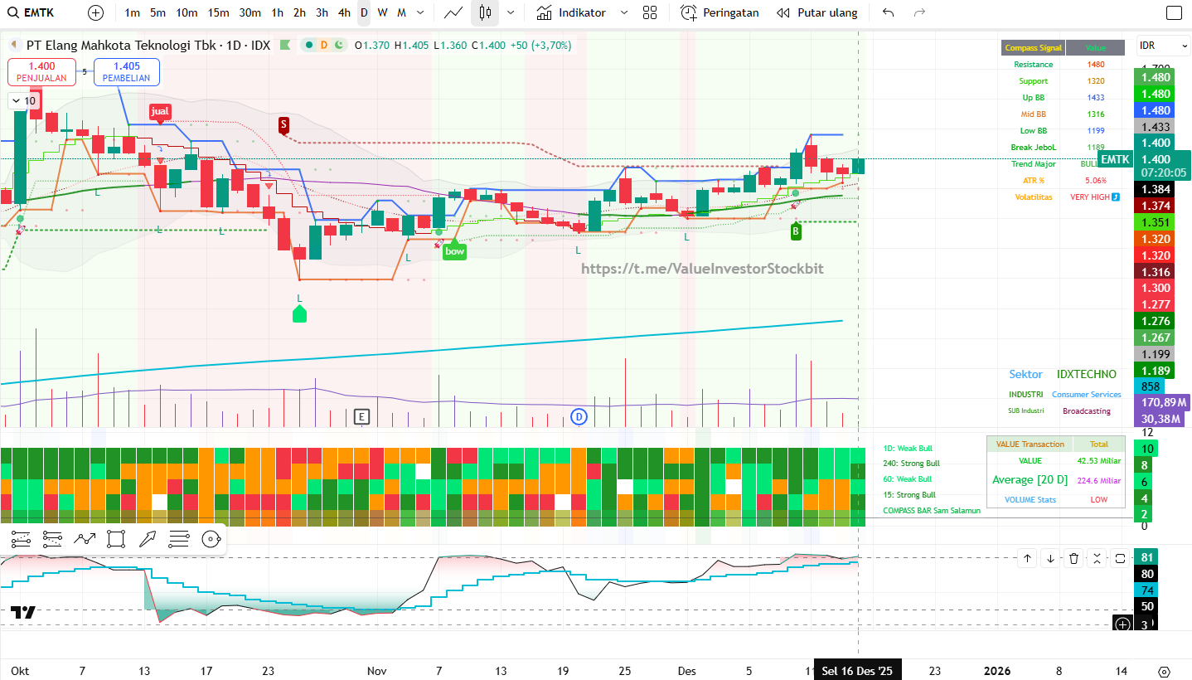The image size is (1192, 680).
Task: Switch to the 1m timeframe
Action: [x=132, y=12]
